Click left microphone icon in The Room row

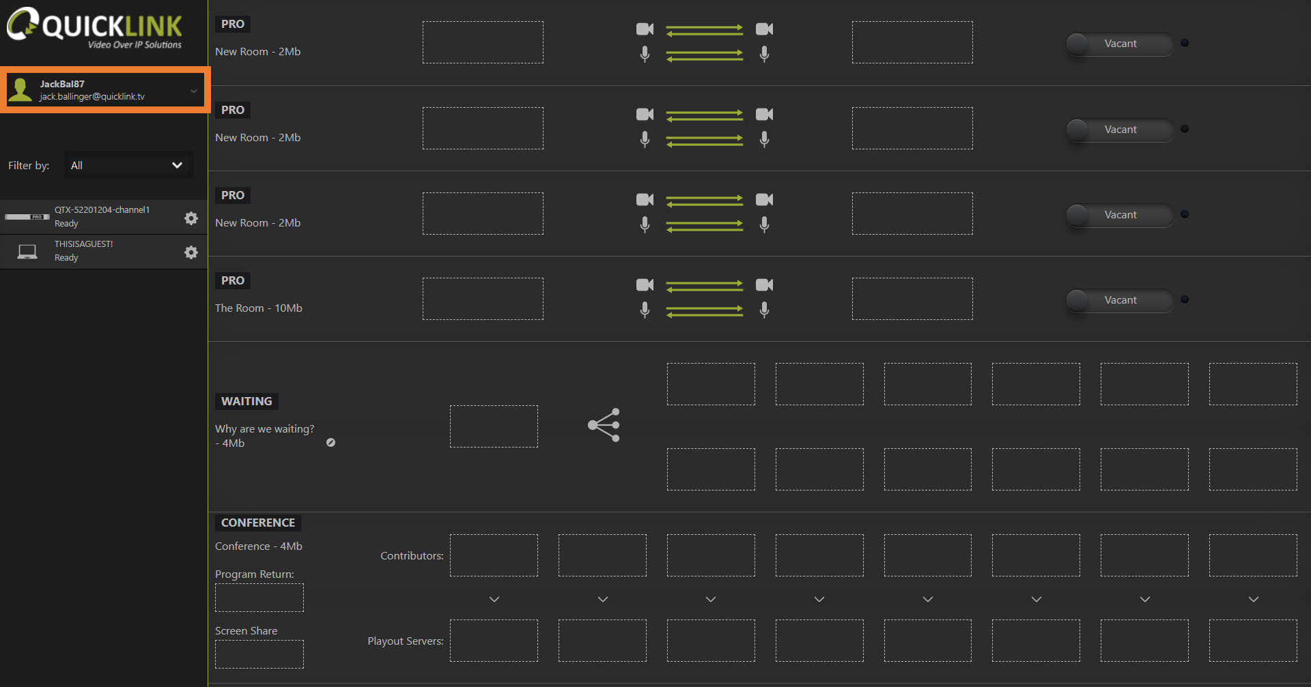(645, 310)
